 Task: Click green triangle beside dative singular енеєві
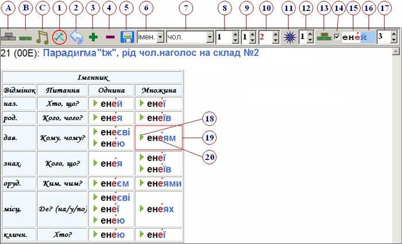pyautogui.click(x=96, y=132)
